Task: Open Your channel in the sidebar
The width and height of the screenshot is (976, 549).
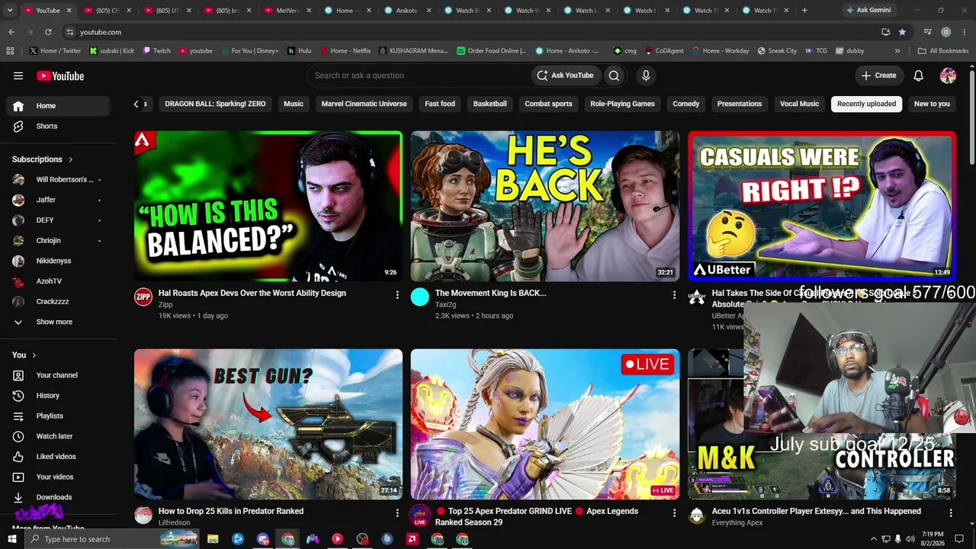Action: point(59,375)
